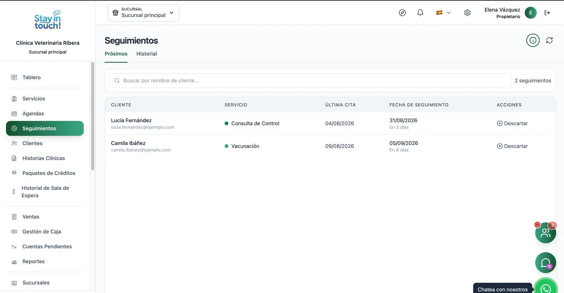Click Consulta de Control service cell

pyautogui.click(x=252, y=123)
